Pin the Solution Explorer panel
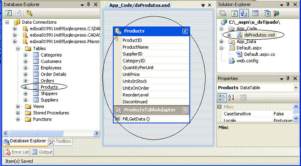The width and height of the screenshot is (301, 166). [288, 4]
